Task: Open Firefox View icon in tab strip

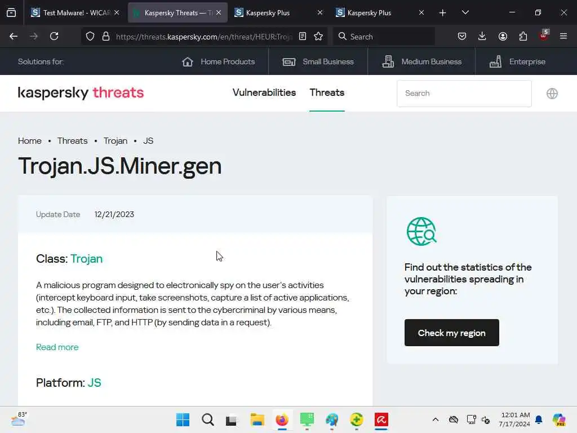Action: tap(11, 12)
